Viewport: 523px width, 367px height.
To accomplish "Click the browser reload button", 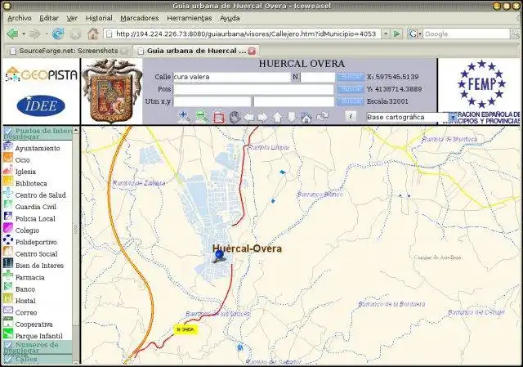I will (58, 34).
